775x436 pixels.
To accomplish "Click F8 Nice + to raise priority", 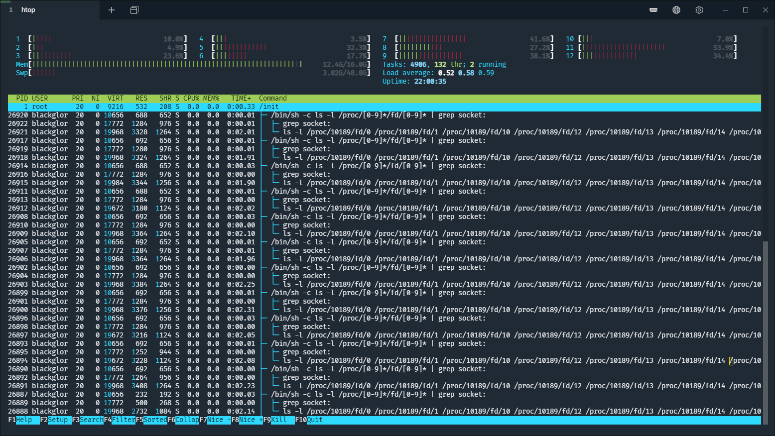I will coord(247,420).
